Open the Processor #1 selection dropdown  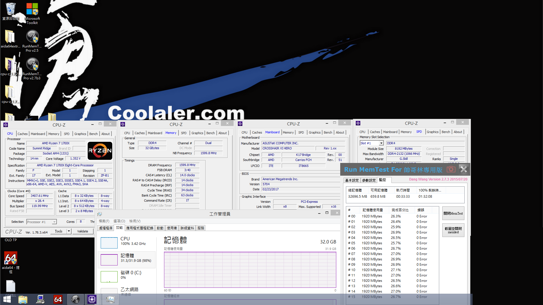click(42, 222)
